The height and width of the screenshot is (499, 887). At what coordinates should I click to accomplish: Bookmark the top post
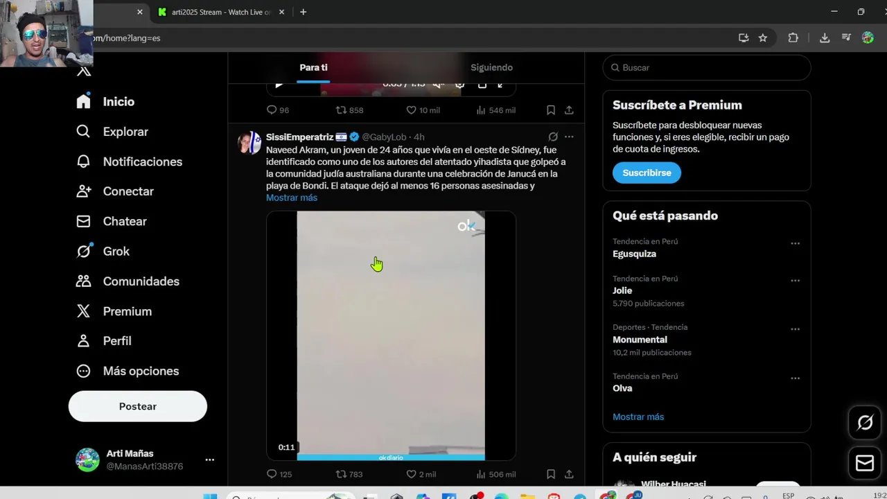551,110
